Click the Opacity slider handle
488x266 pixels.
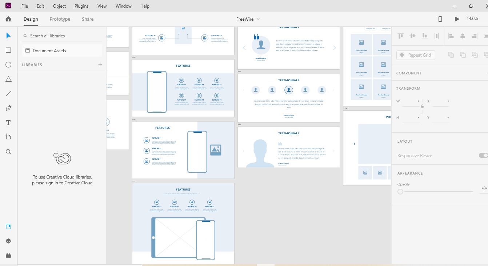point(400,192)
